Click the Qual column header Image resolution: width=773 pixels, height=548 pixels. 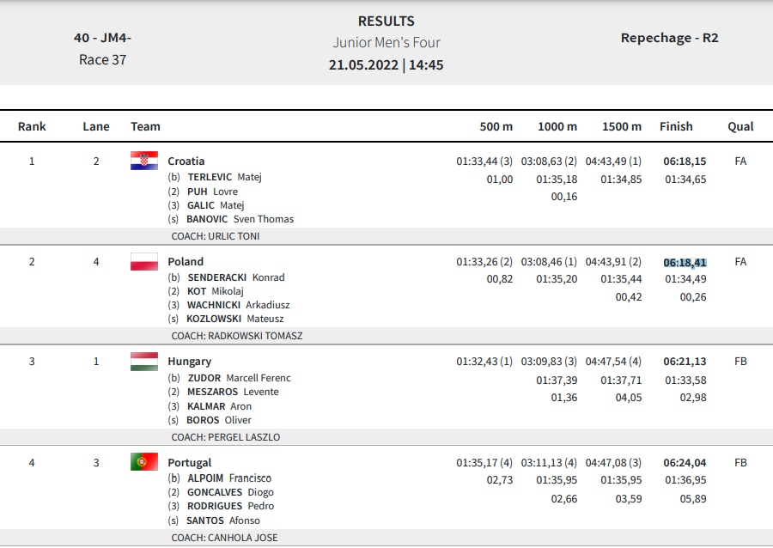point(740,126)
